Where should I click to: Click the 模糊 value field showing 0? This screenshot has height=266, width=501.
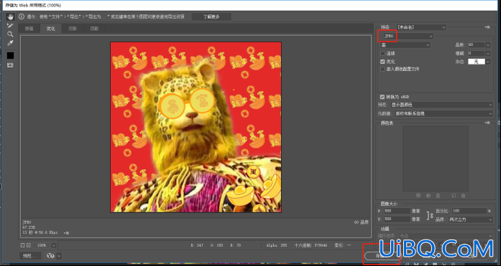[x=476, y=54]
